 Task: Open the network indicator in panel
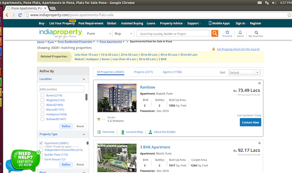coord(267,2)
